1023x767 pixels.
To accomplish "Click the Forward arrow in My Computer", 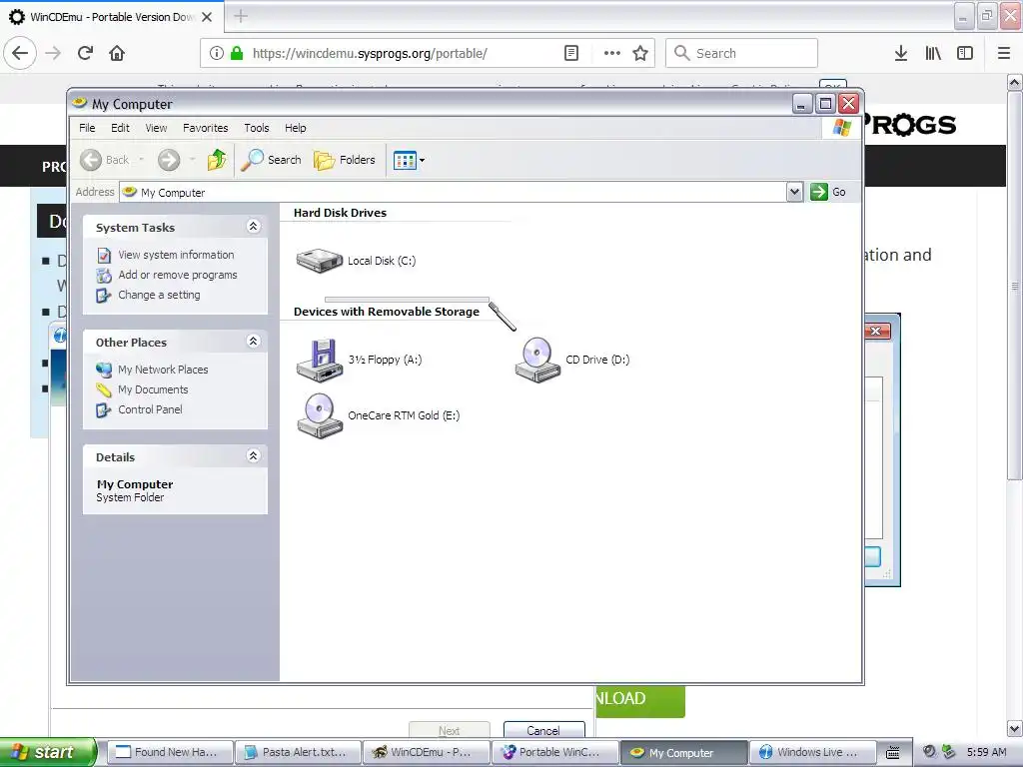I will tap(169, 160).
